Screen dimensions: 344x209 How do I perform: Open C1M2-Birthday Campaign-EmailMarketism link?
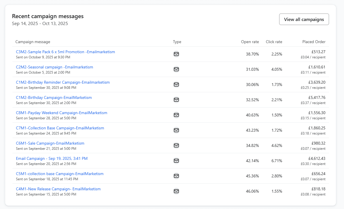[x=54, y=98]
